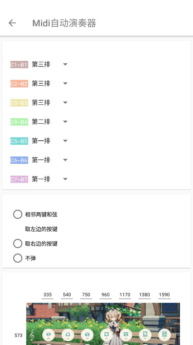
Task: Expand the C7~B7 row dropdown
Action: point(50,179)
